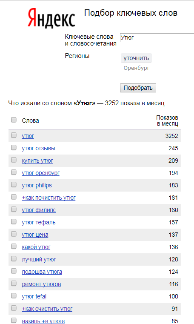Follow the утюг филипс keyword link

39,210
